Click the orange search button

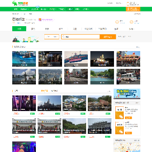tap(108, 37)
